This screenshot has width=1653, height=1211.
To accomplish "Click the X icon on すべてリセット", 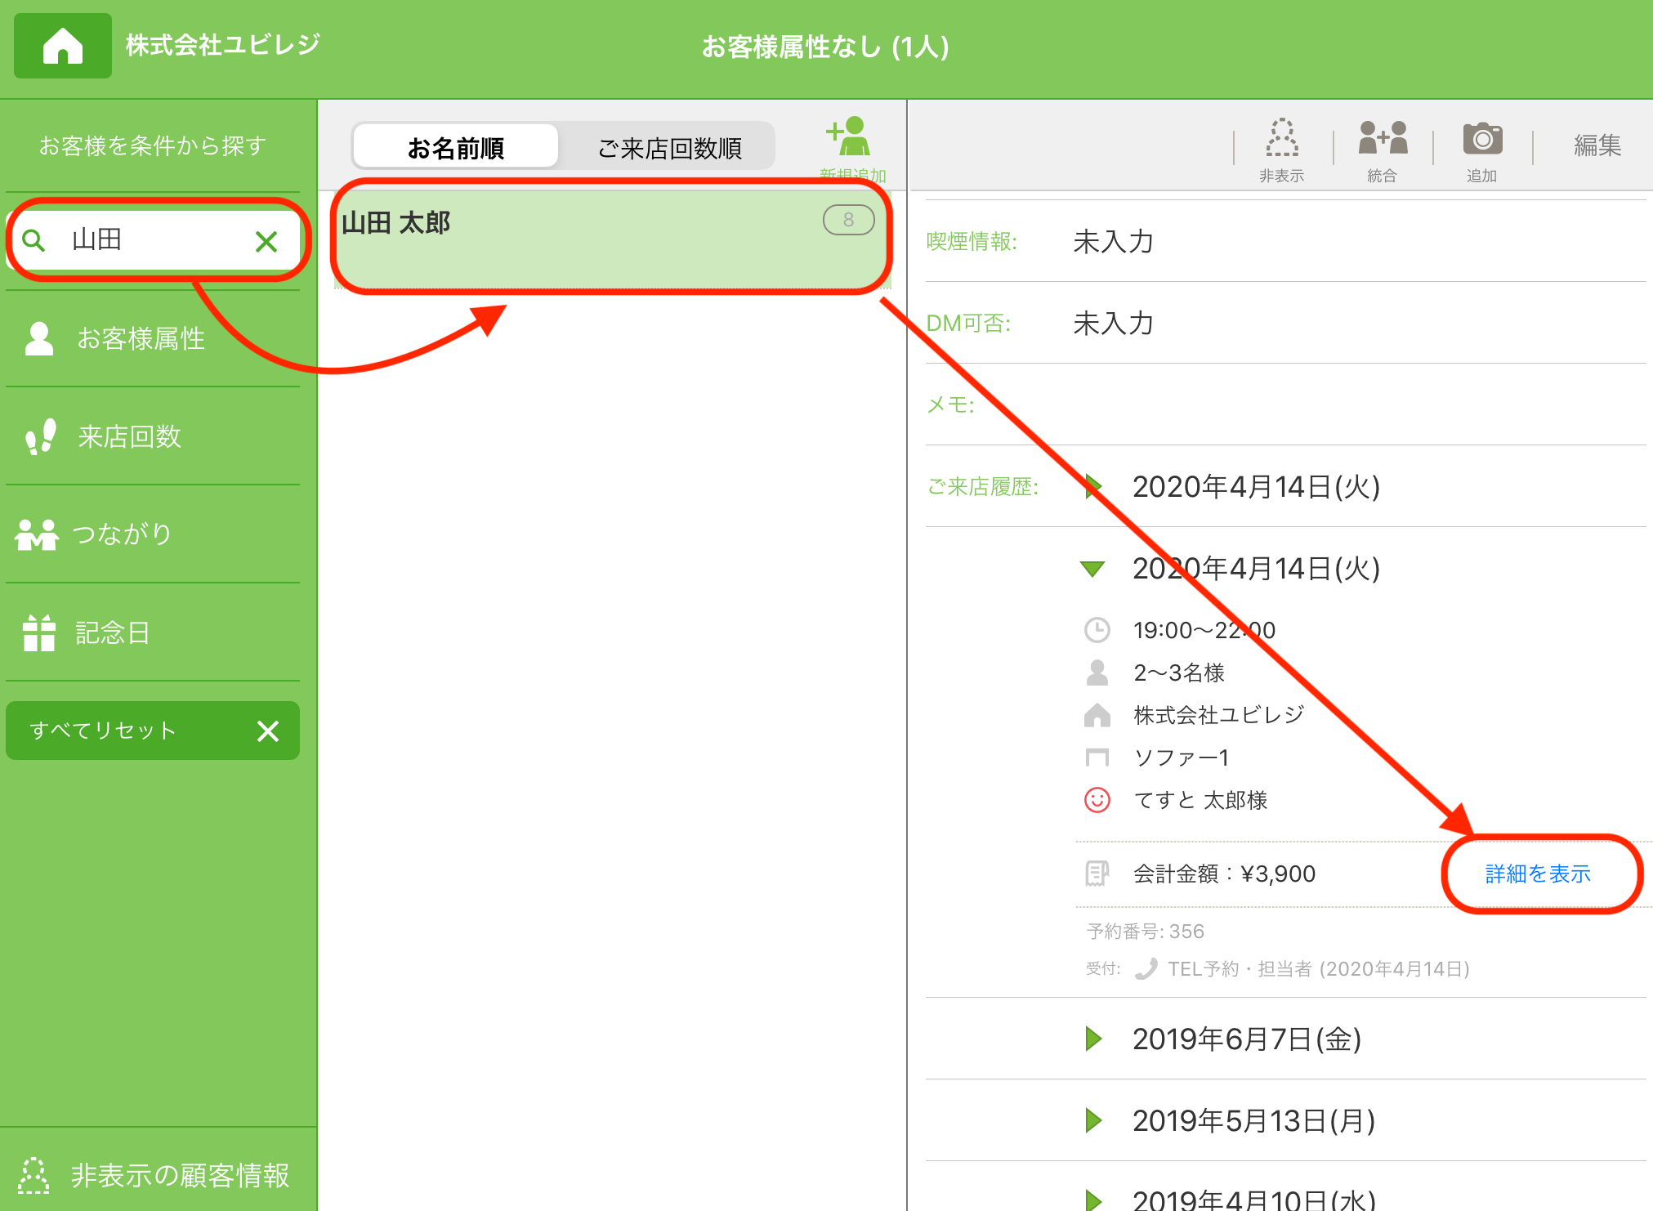I will (x=268, y=731).
